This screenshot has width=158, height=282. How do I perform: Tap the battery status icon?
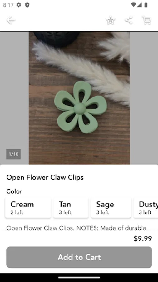pyautogui.click(x=146, y=5)
